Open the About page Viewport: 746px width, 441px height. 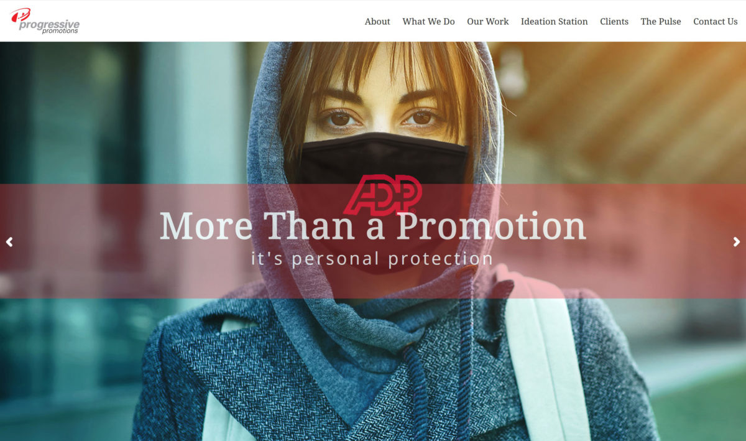[377, 21]
